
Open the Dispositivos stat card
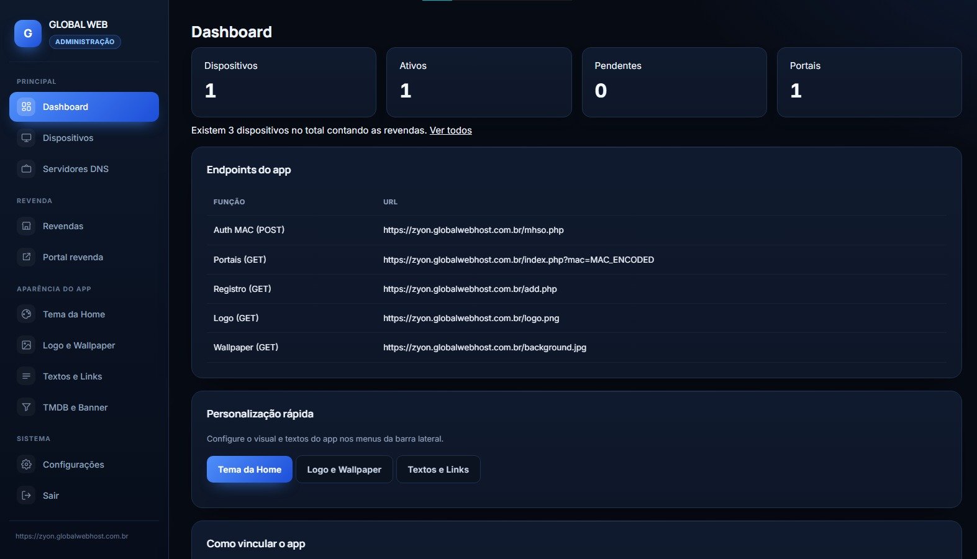pos(284,82)
